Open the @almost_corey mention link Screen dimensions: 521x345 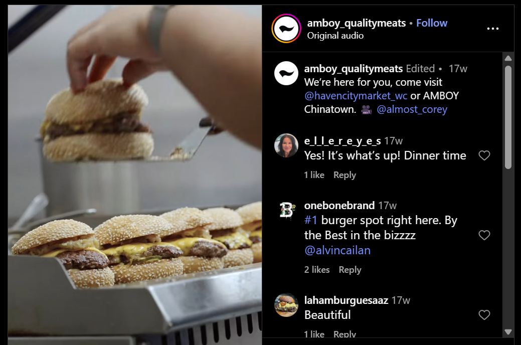click(x=412, y=109)
